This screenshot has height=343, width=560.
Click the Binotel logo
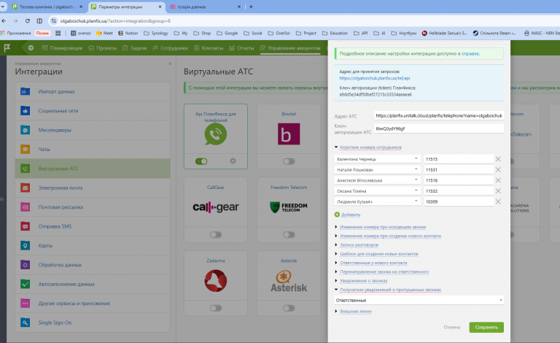[x=289, y=134]
